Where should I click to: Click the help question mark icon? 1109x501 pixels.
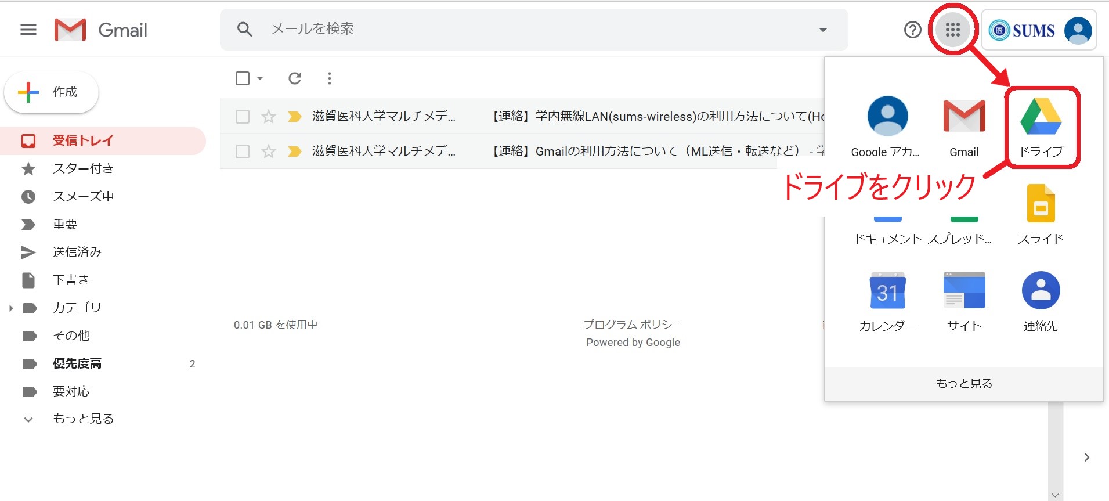pyautogui.click(x=912, y=30)
